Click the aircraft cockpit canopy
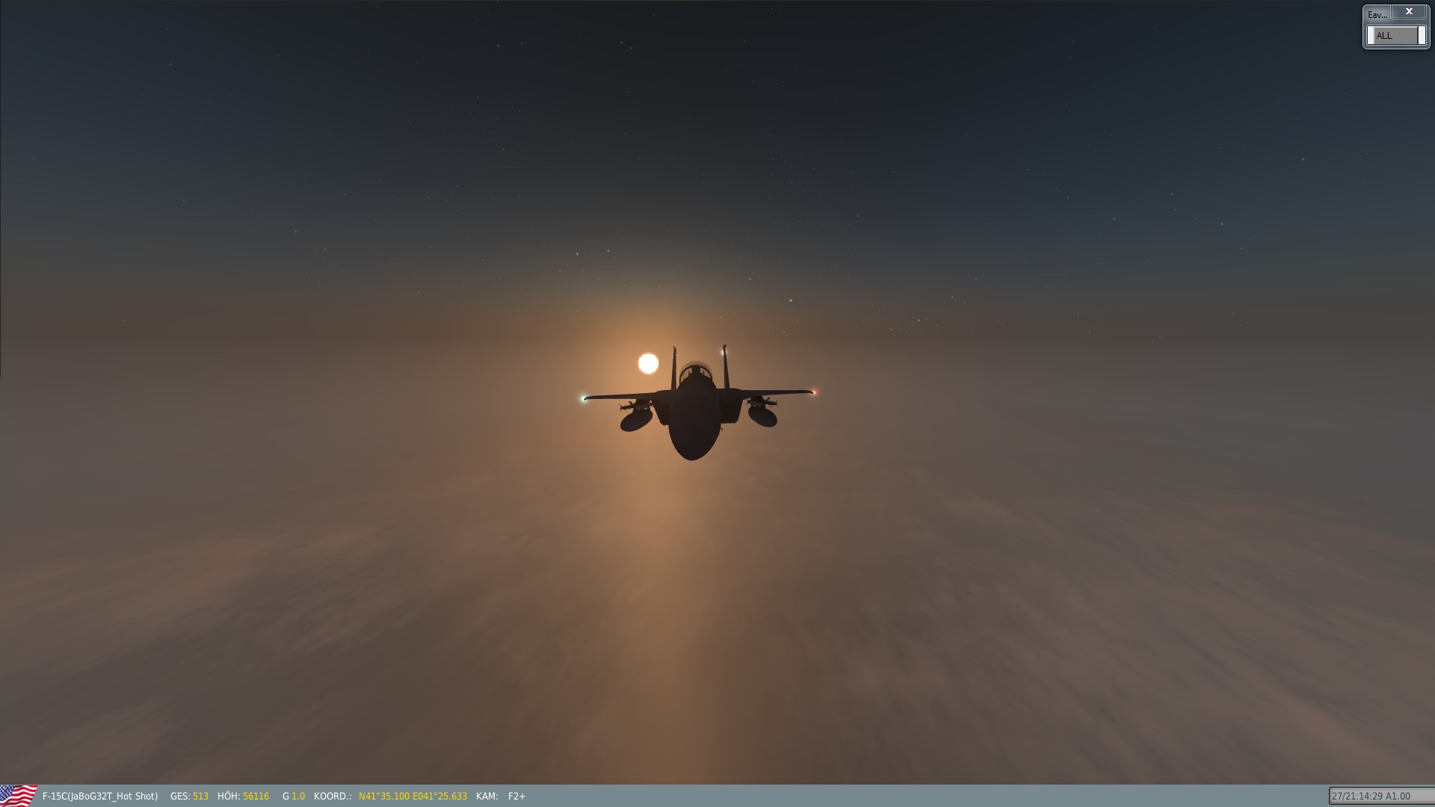1435x807 pixels. point(696,371)
